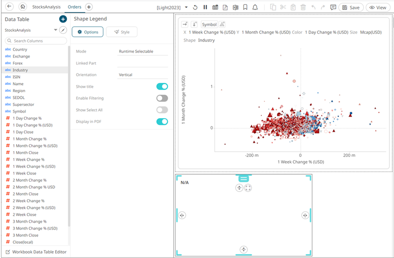Pause the data refresh

[x=205, y=7]
